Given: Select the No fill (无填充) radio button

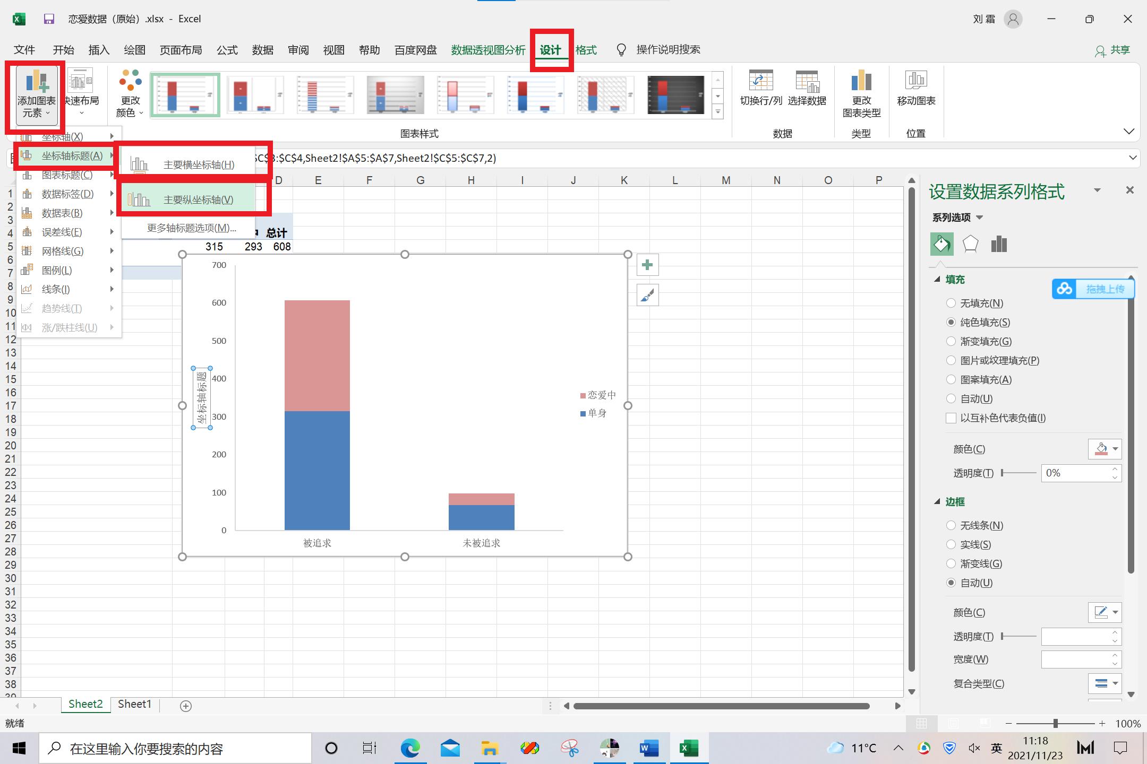Looking at the screenshot, I should click(x=951, y=303).
